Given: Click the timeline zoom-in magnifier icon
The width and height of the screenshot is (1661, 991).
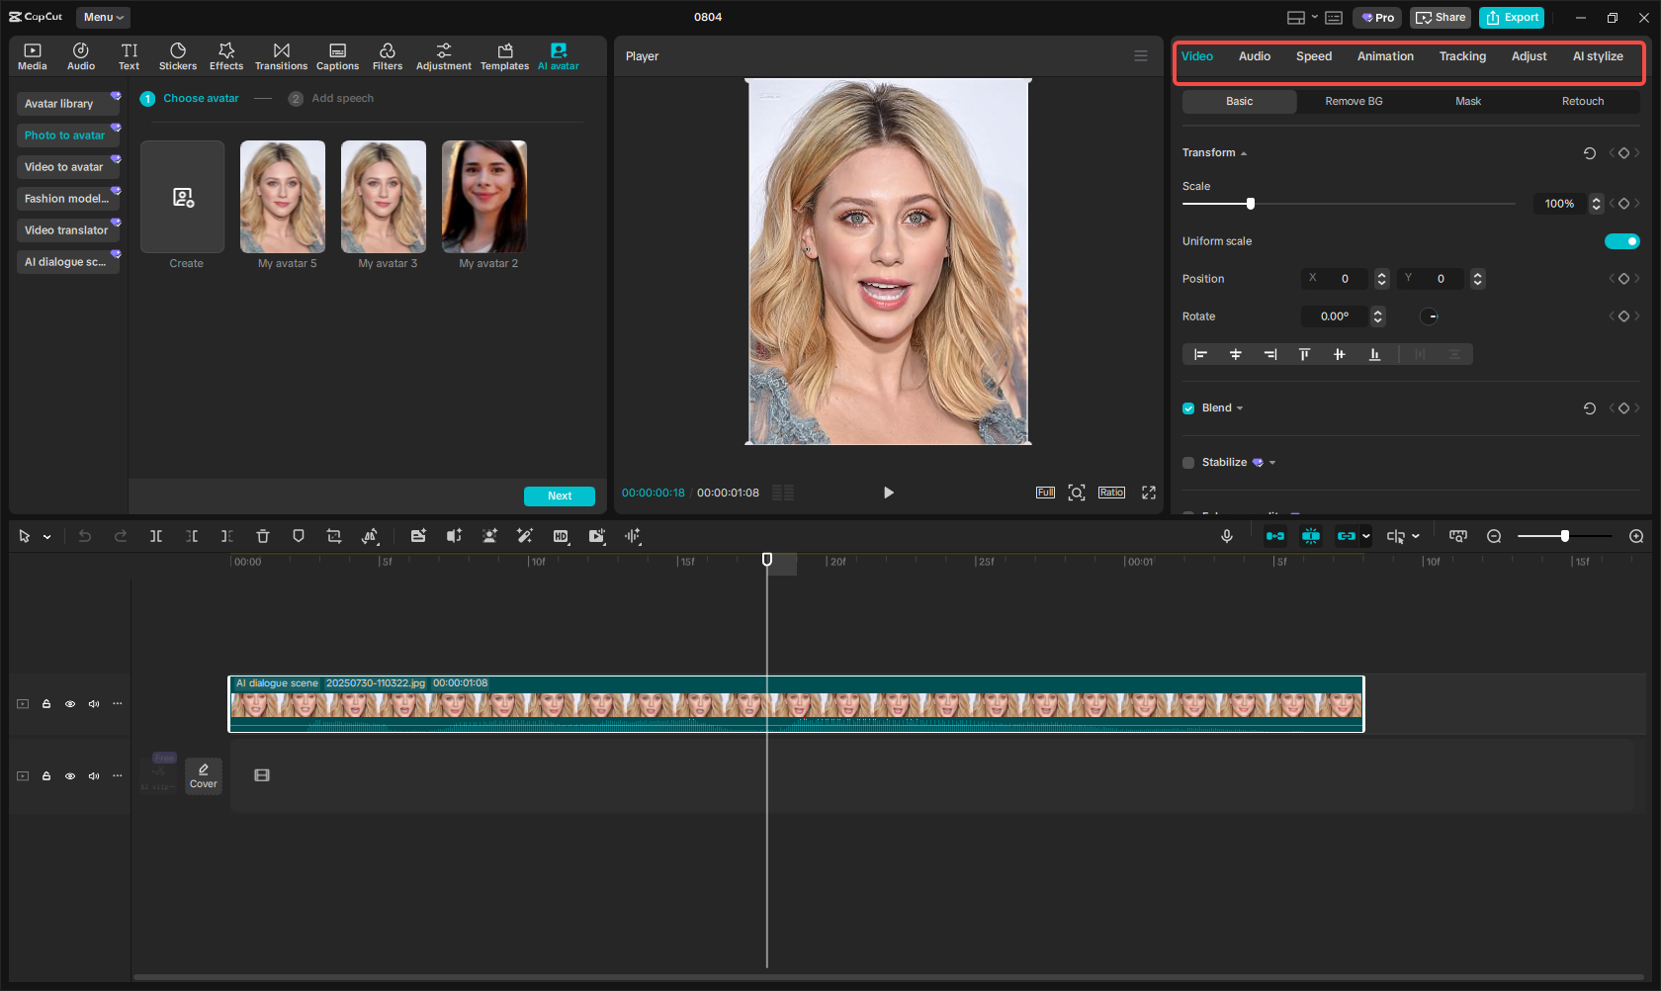Looking at the screenshot, I should coord(1636,536).
